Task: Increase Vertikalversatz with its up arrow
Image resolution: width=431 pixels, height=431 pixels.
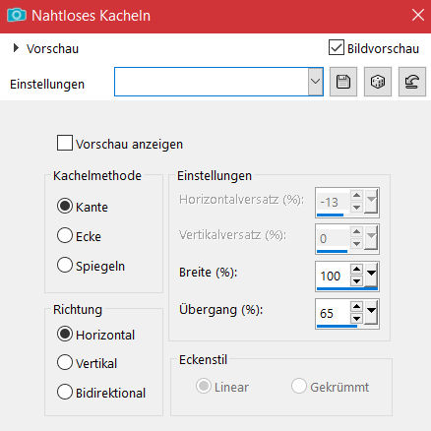Action: coord(356,232)
